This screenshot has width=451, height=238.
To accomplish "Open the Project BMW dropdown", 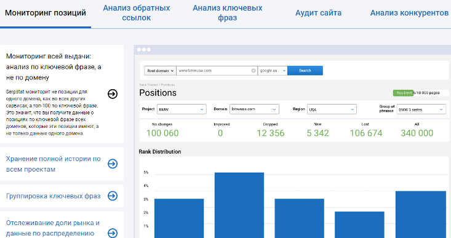I will (182, 109).
